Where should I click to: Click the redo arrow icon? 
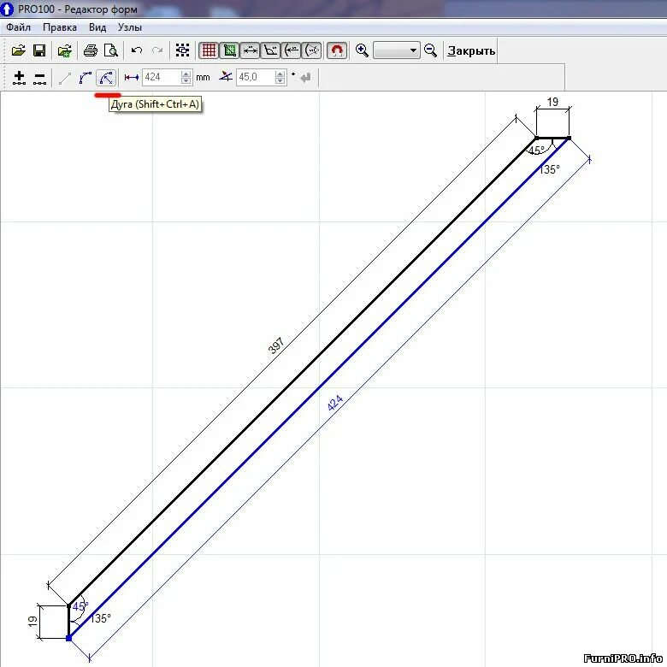click(x=157, y=50)
